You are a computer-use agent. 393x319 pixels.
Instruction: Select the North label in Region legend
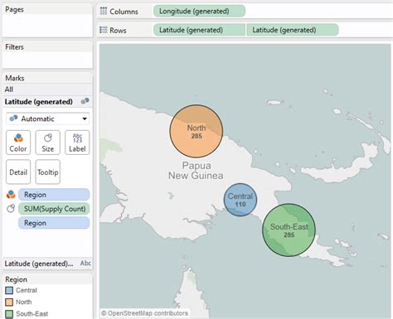point(24,302)
